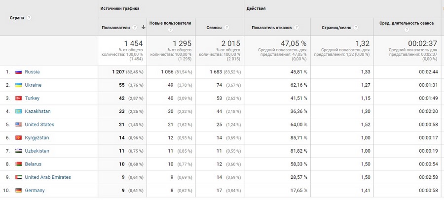Screen dimensions: 444x200
Task: Open the Uzbekistan country link
Action: pyautogui.click(x=37, y=151)
